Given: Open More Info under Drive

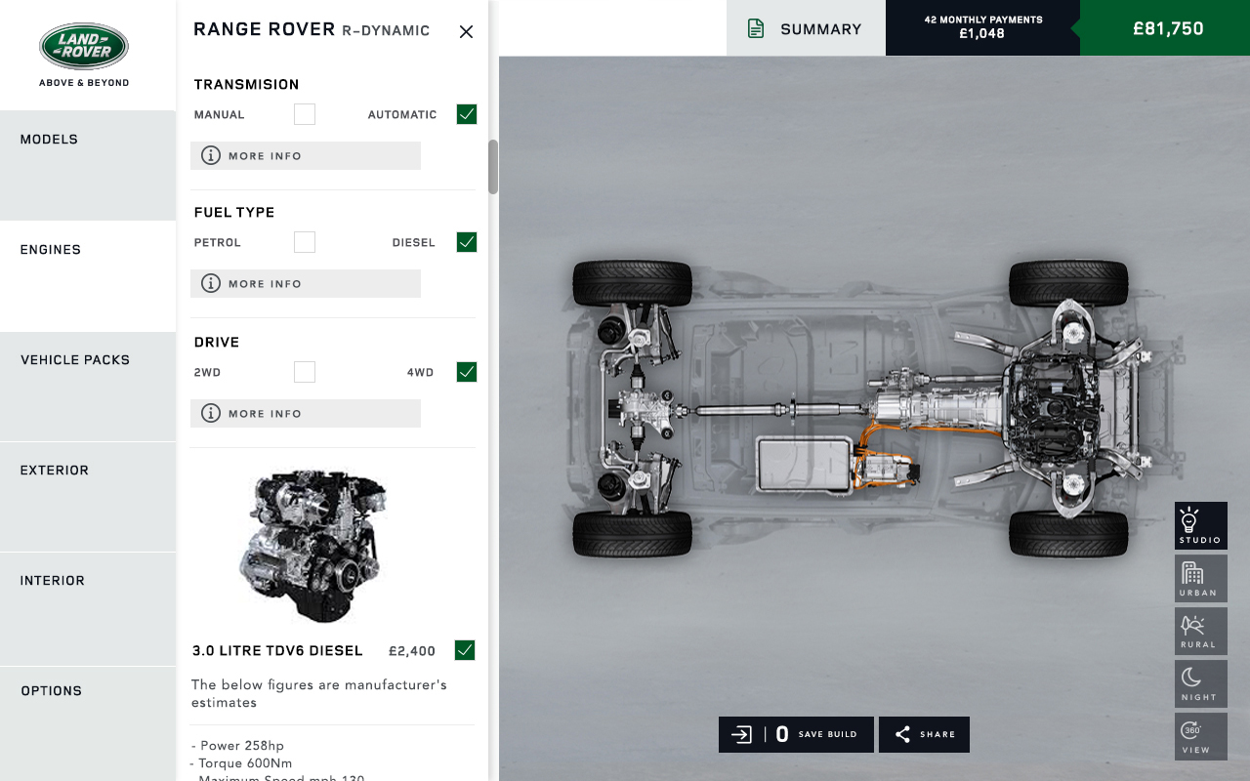Looking at the screenshot, I should coord(306,413).
